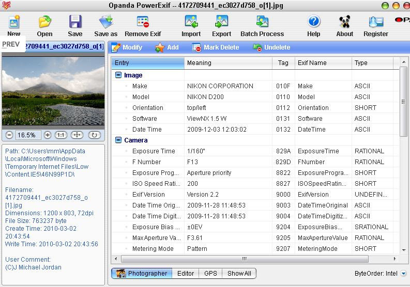Click the file name tab 4172709441_ec3027d758_o[1]

[x=65, y=46]
